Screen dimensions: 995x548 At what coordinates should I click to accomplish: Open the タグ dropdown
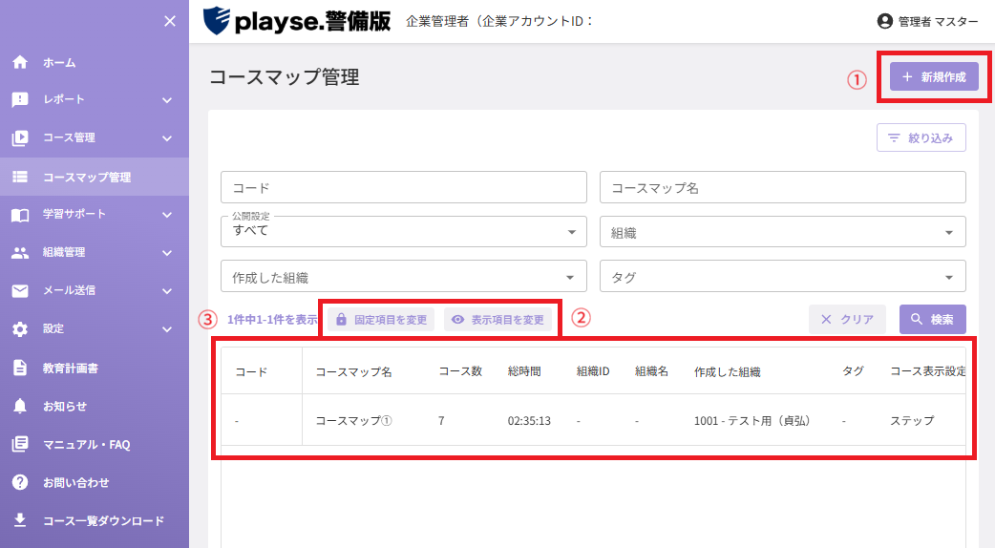782,277
